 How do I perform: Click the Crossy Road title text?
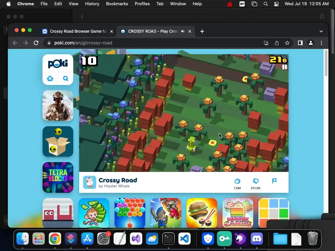(x=118, y=180)
